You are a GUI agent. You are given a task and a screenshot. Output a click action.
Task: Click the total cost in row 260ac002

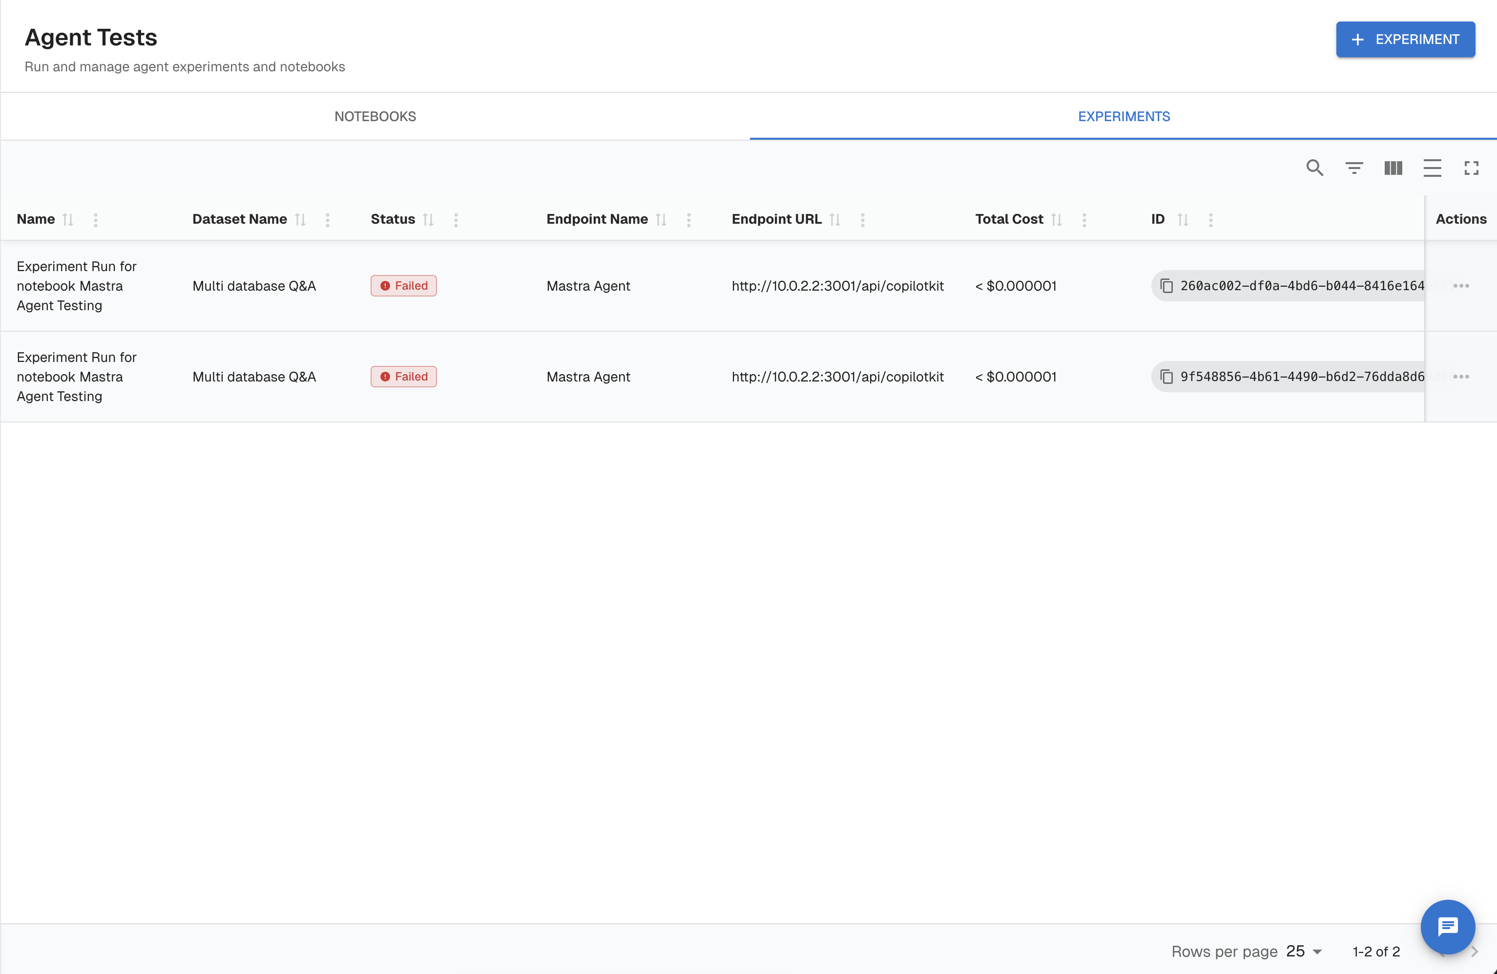pos(1016,286)
